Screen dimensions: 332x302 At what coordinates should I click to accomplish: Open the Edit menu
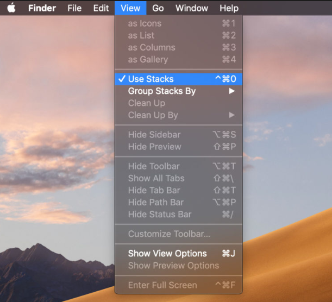click(101, 8)
